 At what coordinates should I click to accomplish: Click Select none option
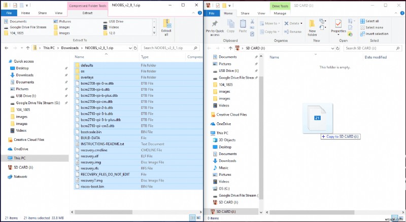(x=371, y=27)
